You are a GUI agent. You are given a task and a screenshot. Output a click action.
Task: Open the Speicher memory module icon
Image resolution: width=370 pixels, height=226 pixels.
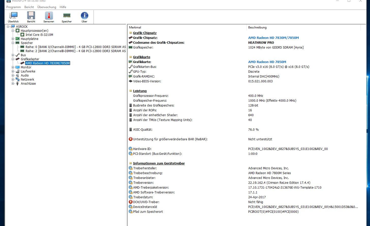pyautogui.click(x=67, y=16)
